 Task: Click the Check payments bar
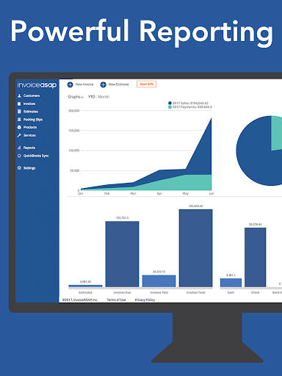tap(256, 257)
